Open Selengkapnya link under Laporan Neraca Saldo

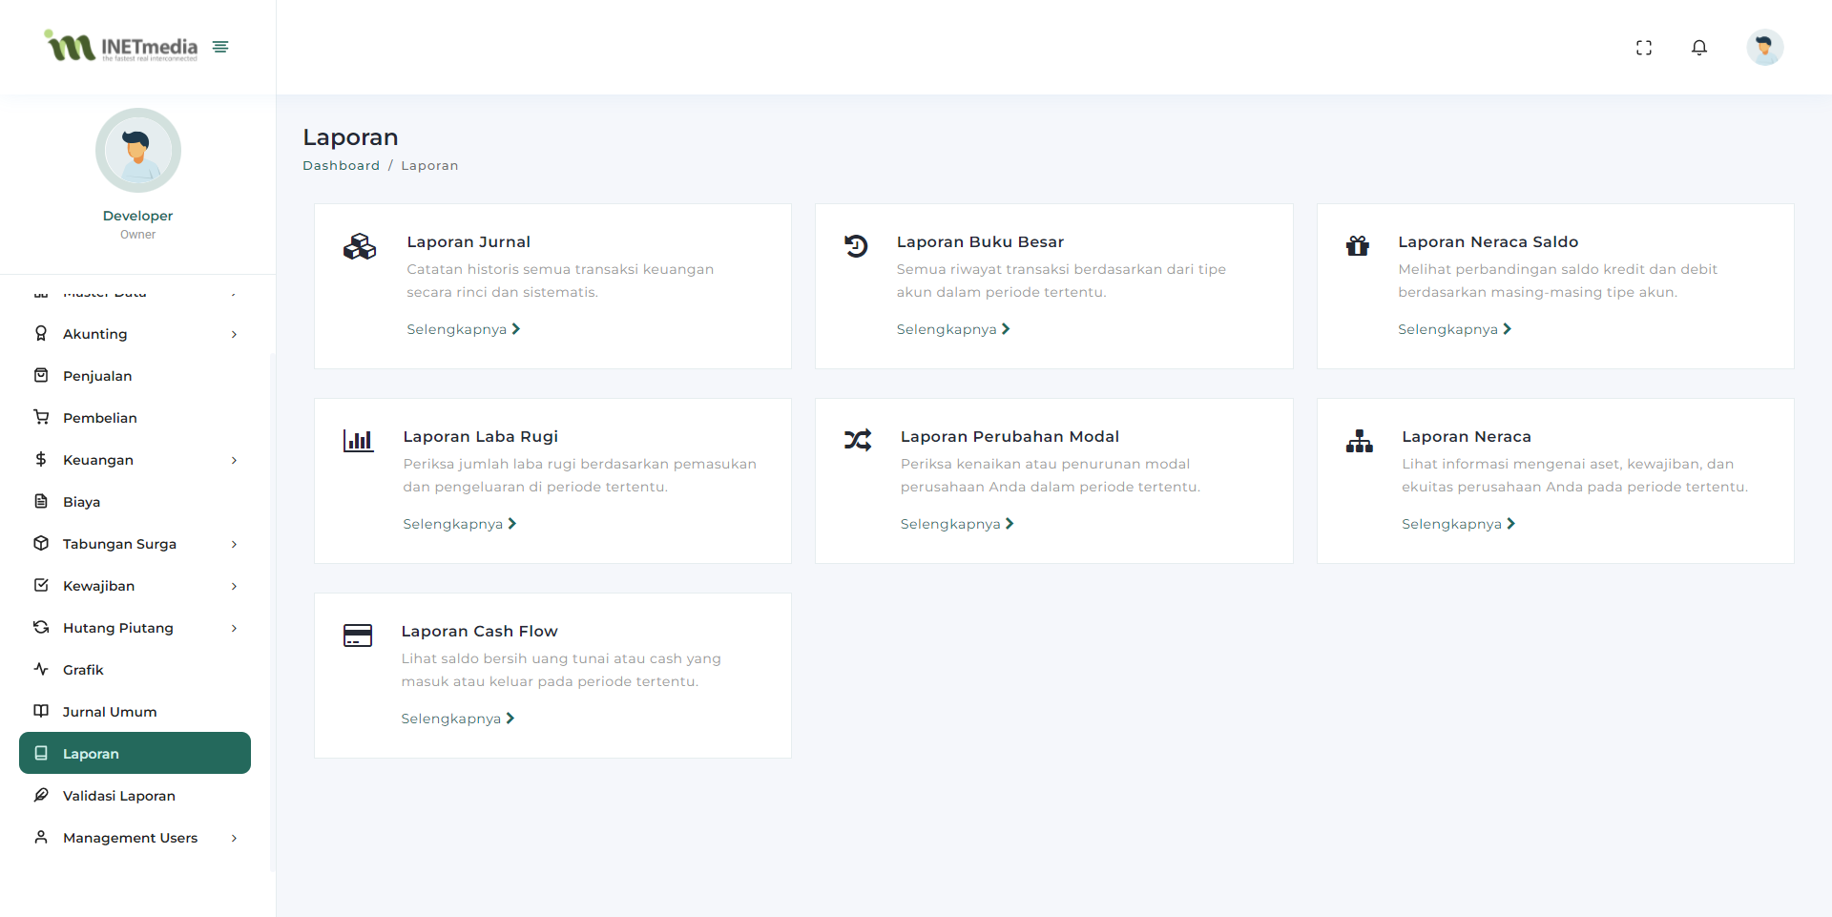coord(1454,329)
